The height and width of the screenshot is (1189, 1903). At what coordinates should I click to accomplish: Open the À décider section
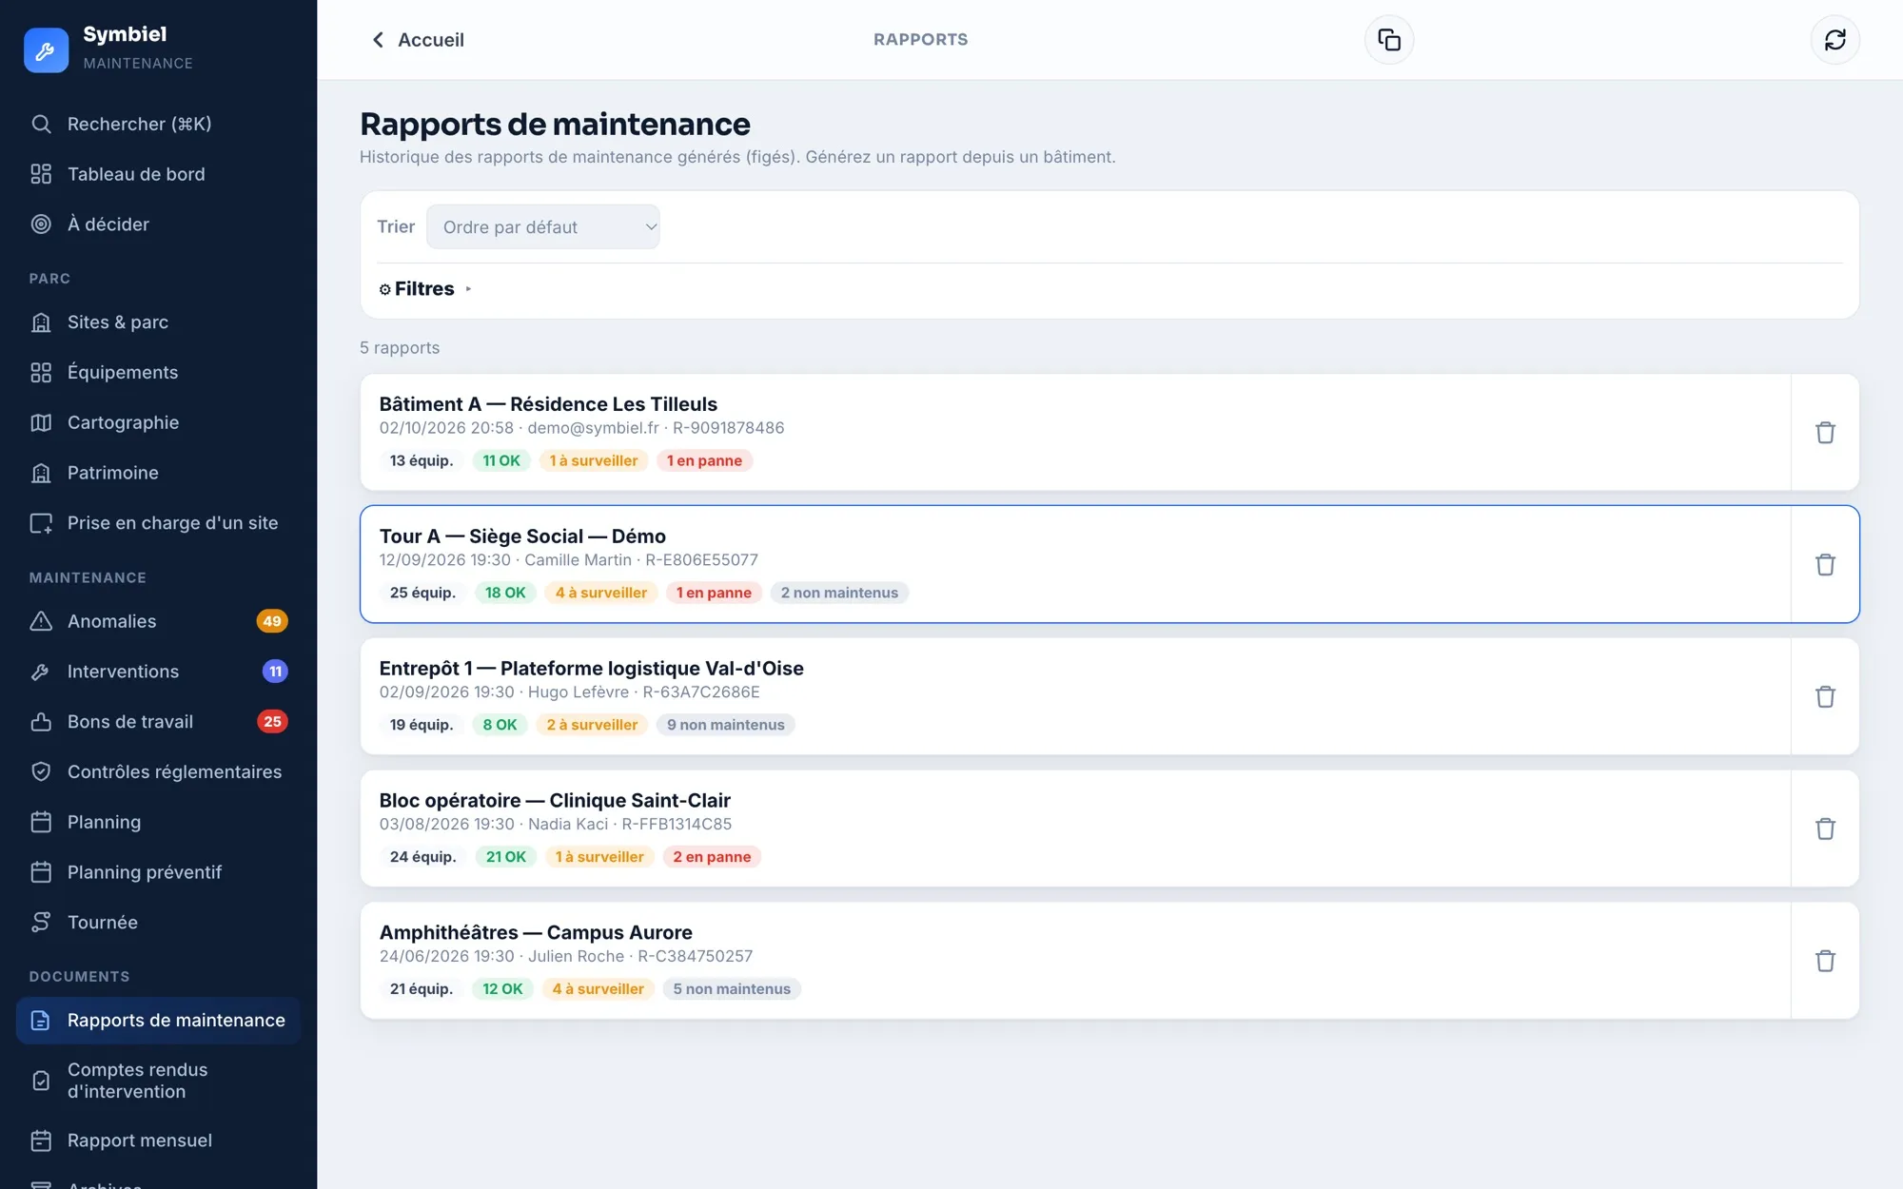point(158,224)
